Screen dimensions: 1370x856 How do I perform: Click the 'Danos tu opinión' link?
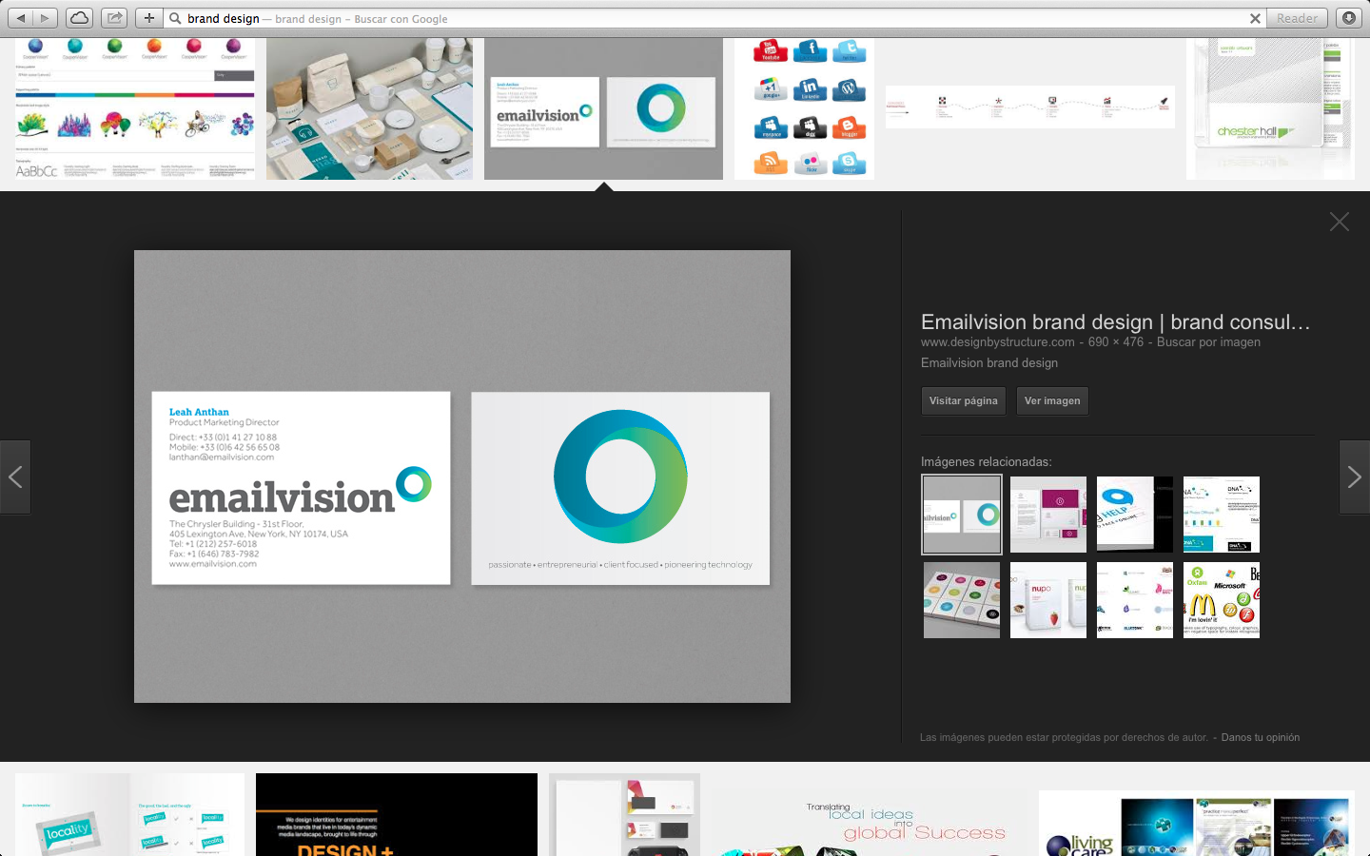tap(1260, 737)
